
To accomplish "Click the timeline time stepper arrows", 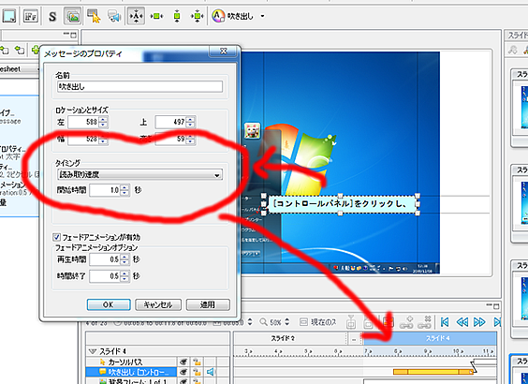I will (250, 322).
